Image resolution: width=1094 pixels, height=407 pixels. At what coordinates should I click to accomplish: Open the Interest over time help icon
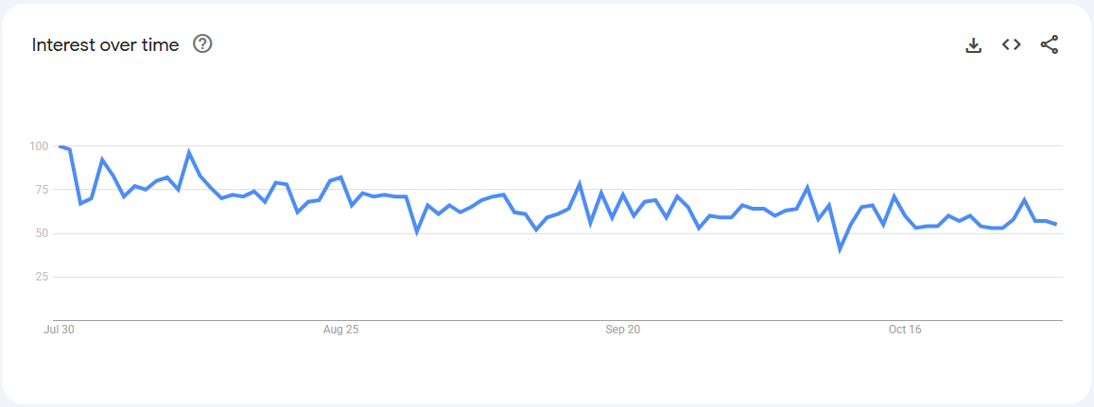coord(202,44)
